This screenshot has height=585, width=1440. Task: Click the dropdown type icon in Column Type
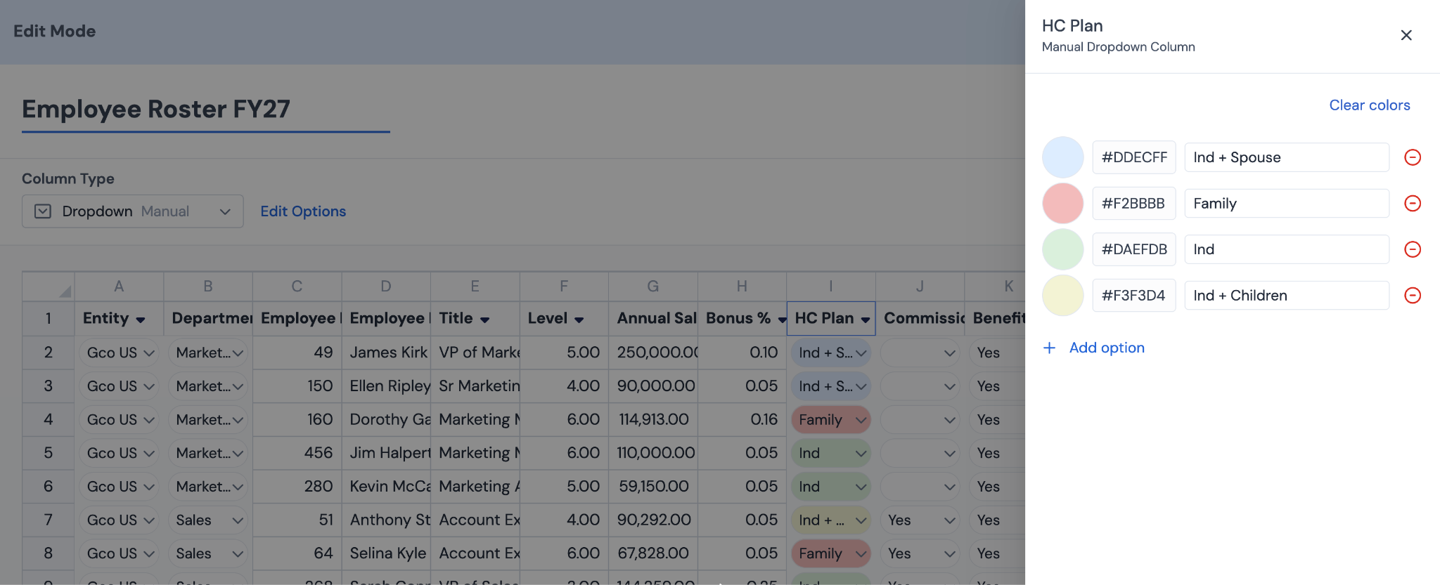(x=43, y=211)
